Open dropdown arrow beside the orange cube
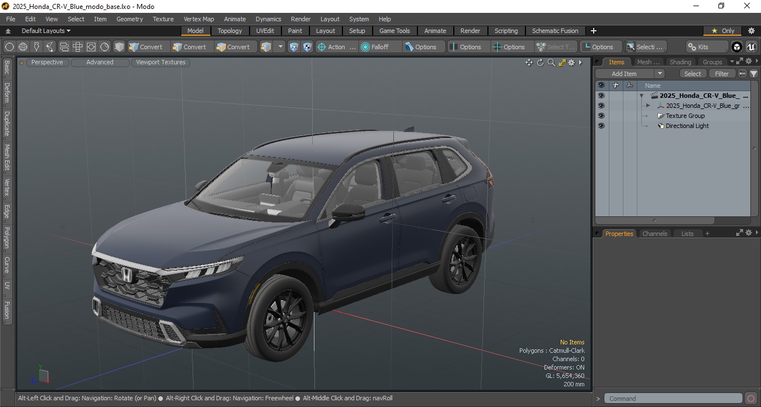 [x=280, y=47]
